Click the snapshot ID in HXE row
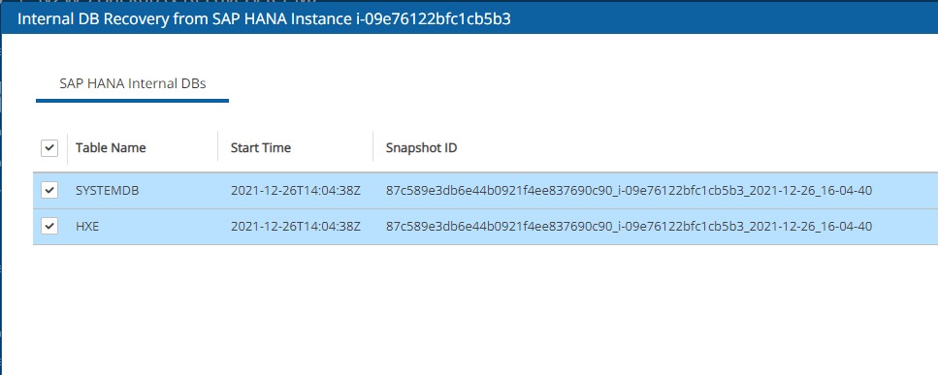Screen dimensions: 938x375 (x=630, y=227)
